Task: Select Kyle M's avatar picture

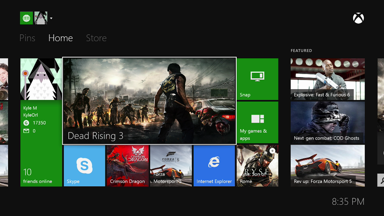Action: 40,79
